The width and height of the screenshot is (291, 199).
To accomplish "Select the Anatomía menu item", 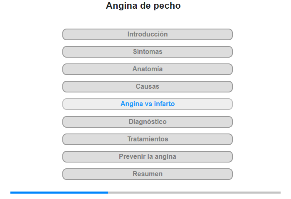I will [x=148, y=69].
